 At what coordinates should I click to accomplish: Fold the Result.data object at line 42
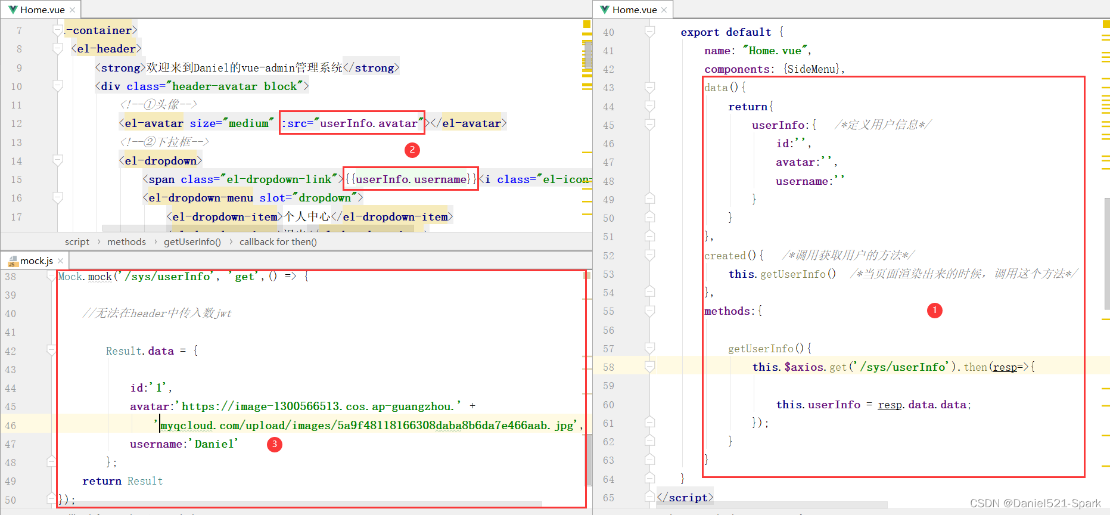52,350
